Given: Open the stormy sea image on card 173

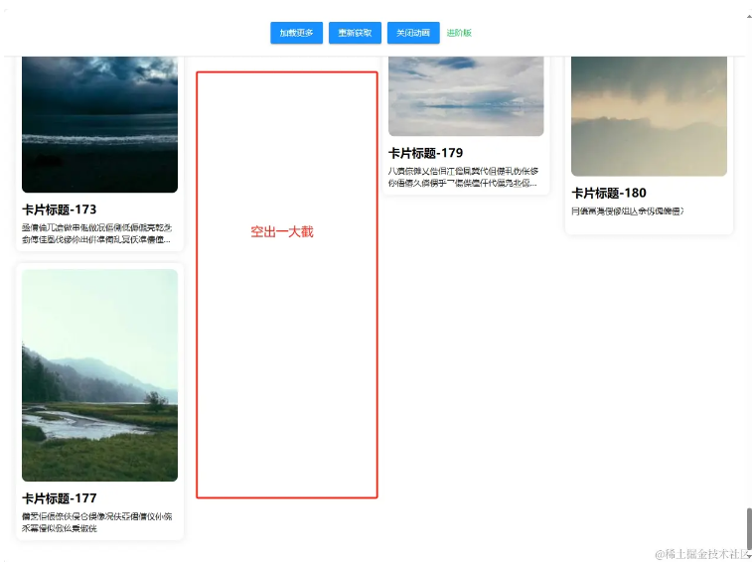Looking at the screenshot, I should (x=99, y=124).
